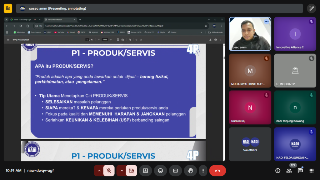Screen dimensions: 320x180
Task: Select the Innovative Alliance 2 participant tile
Action: [x=295, y=34]
